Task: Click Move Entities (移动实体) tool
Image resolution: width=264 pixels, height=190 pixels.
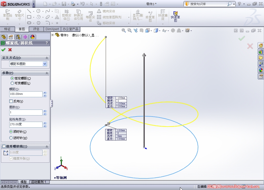Action: (106, 23)
